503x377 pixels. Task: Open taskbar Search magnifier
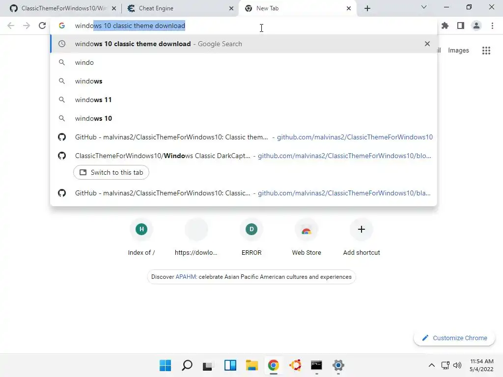point(187,365)
